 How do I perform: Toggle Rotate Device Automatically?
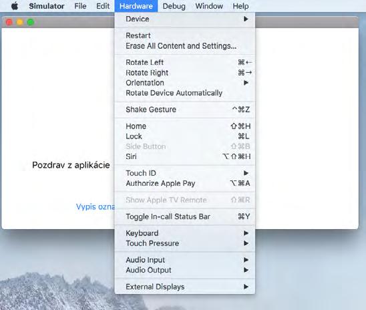pyautogui.click(x=185, y=93)
